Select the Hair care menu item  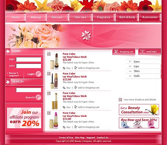pyautogui.click(x=81, y=17)
